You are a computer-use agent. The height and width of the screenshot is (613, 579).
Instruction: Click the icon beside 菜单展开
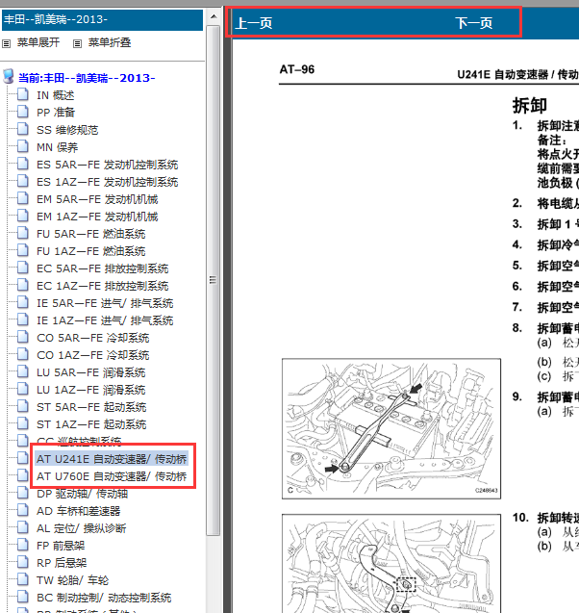click(6, 43)
